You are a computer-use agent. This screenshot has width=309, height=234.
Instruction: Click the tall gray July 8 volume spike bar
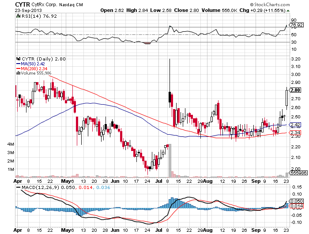pos(170,161)
